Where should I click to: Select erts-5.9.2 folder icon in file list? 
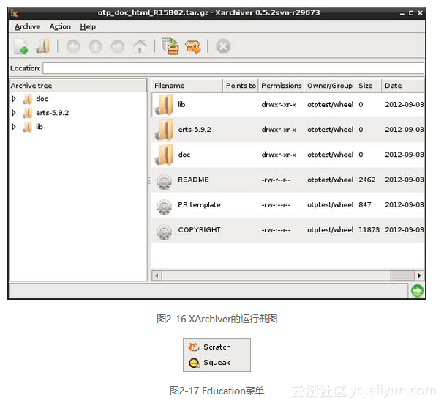point(165,130)
